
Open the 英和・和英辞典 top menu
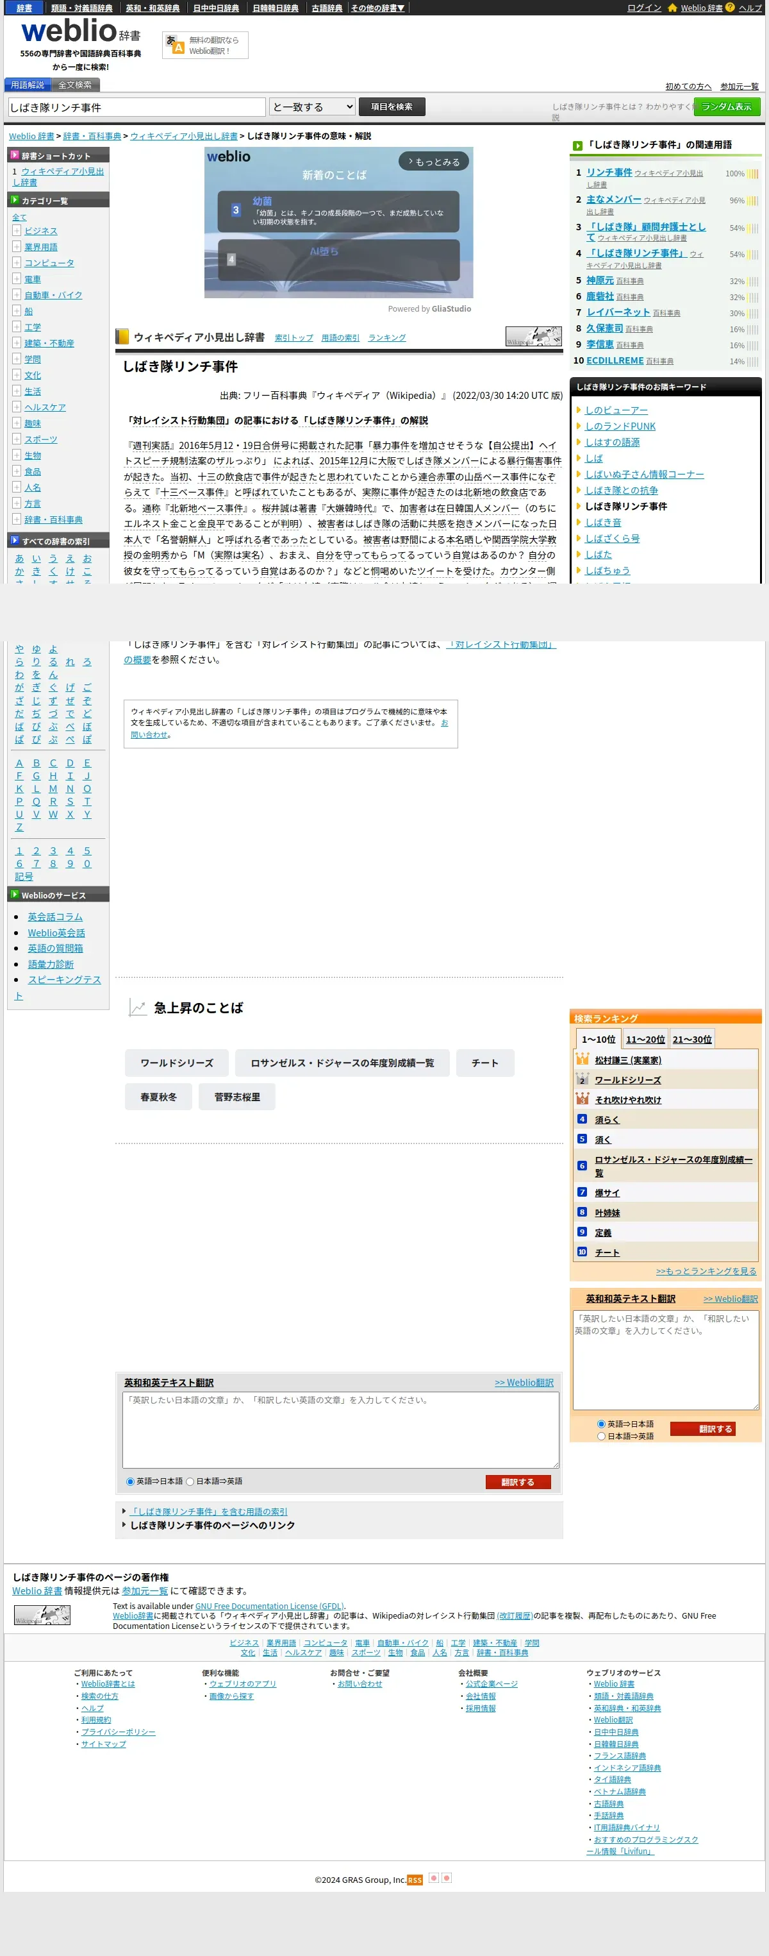[153, 8]
